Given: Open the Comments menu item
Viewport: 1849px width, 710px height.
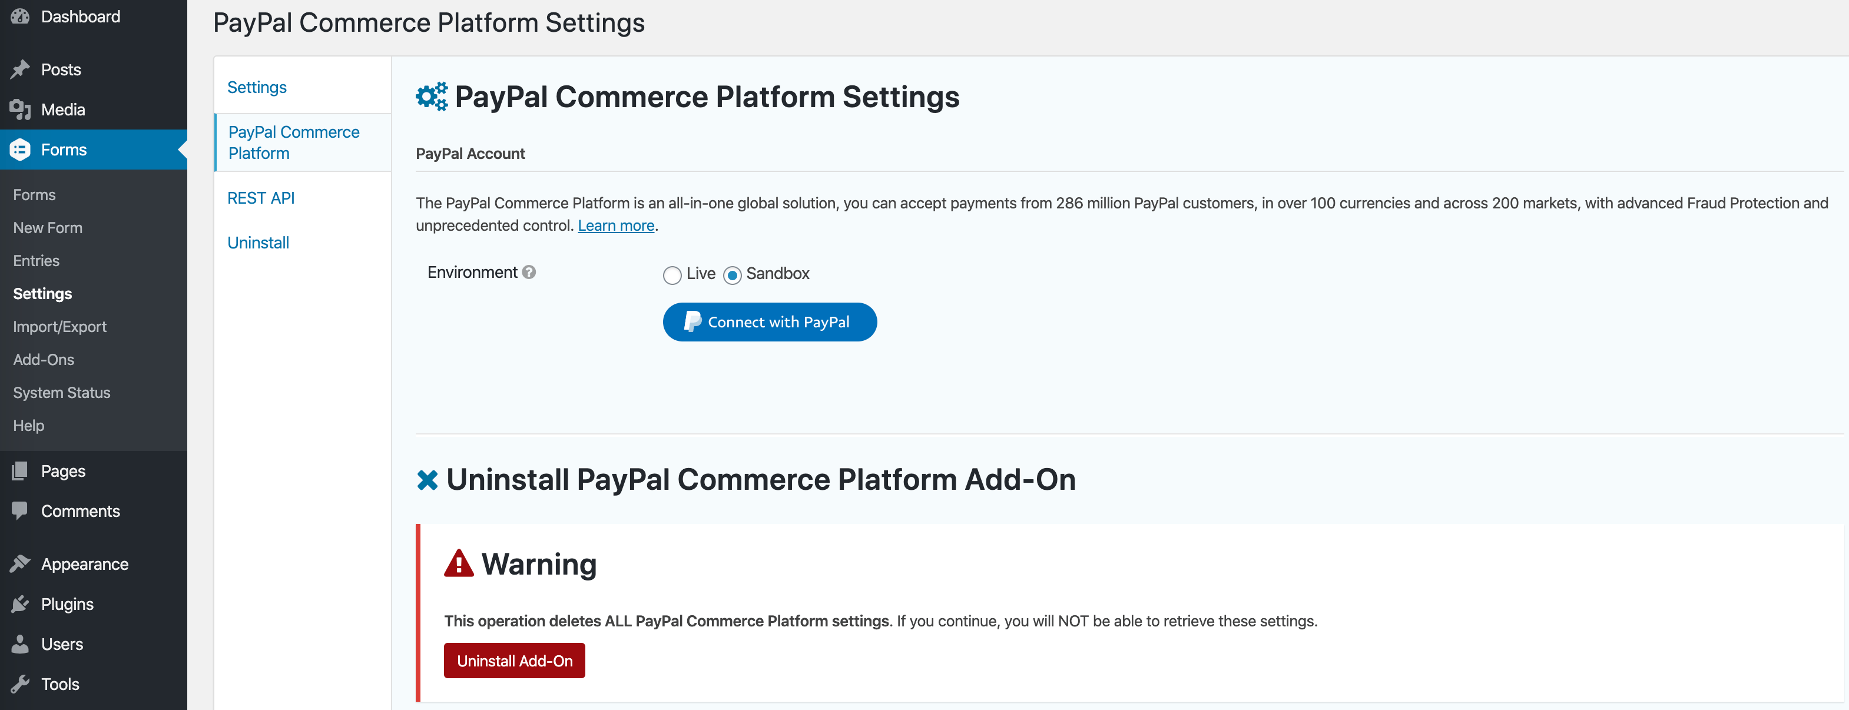Looking at the screenshot, I should click(x=93, y=511).
